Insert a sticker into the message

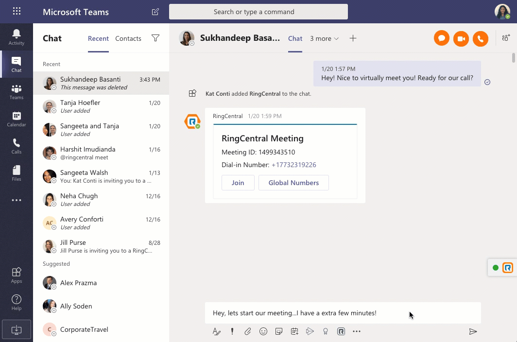click(279, 331)
